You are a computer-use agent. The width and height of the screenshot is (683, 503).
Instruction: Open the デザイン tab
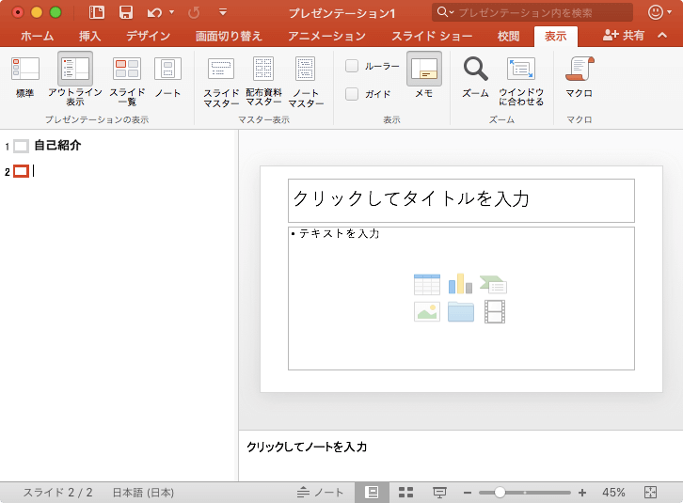click(x=148, y=36)
